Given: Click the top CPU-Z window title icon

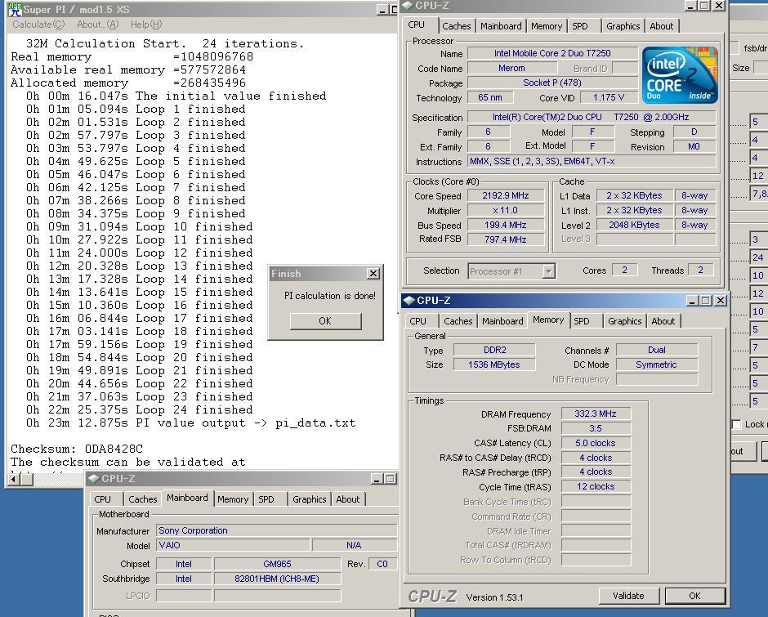Looking at the screenshot, I should coord(408,6).
